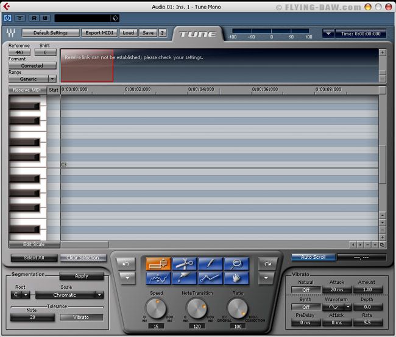The width and height of the screenshot is (396, 337).
Task: Click Export MIDI button
Action: pyautogui.click(x=99, y=33)
